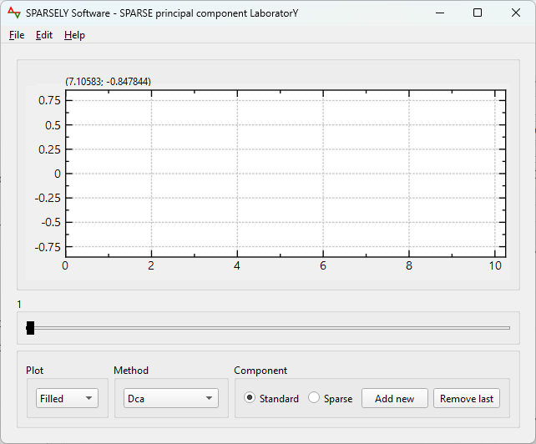The width and height of the screenshot is (536, 444).
Task: Open the Plot type dropdown showing Filled
Action: click(x=67, y=398)
